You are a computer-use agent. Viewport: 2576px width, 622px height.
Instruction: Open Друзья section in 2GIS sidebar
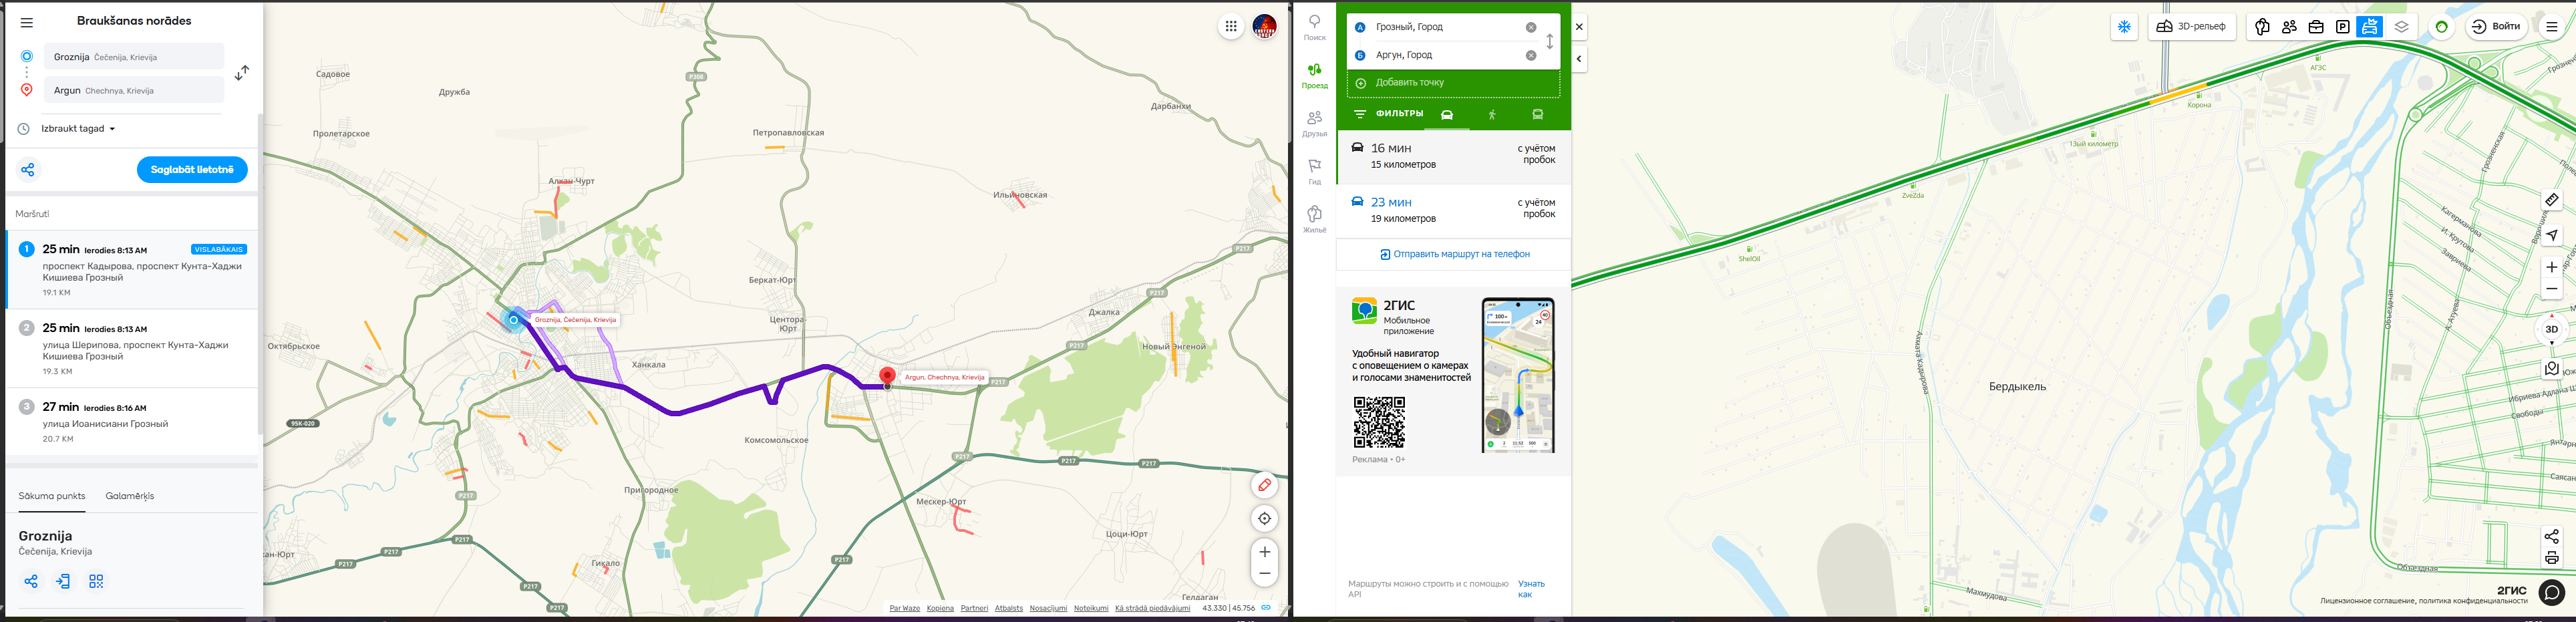coord(1314,123)
